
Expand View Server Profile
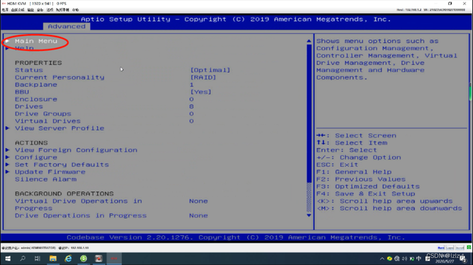[x=60, y=129]
